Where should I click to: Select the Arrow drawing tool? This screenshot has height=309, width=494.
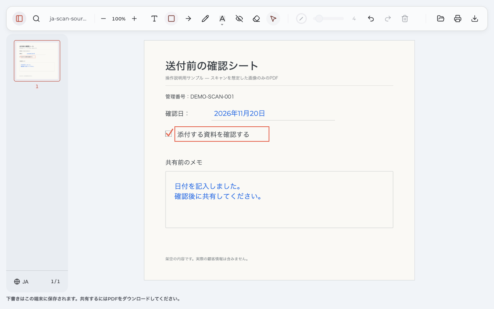click(188, 19)
